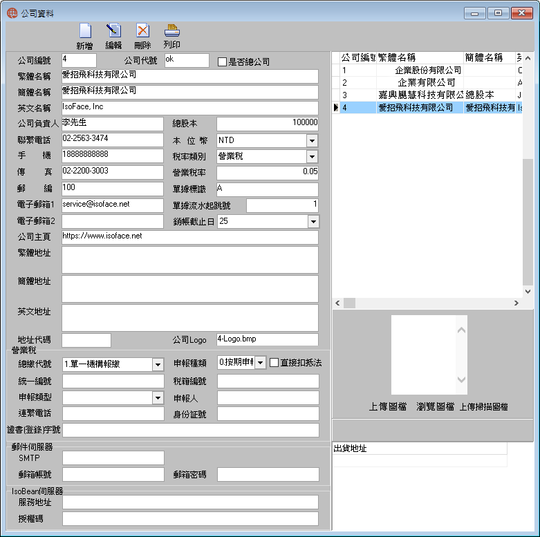Click the grid horizontal scrollbar left arrow
Screen dimensions: 540x537
(x=337, y=303)
